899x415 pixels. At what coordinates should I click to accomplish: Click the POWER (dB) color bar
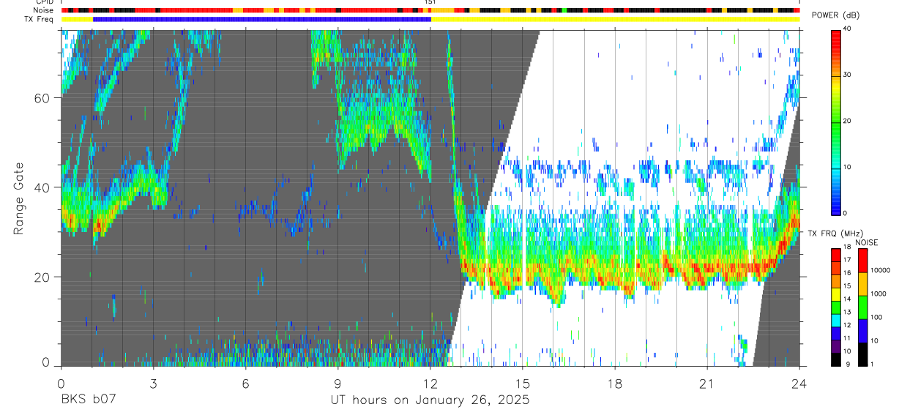836,121
